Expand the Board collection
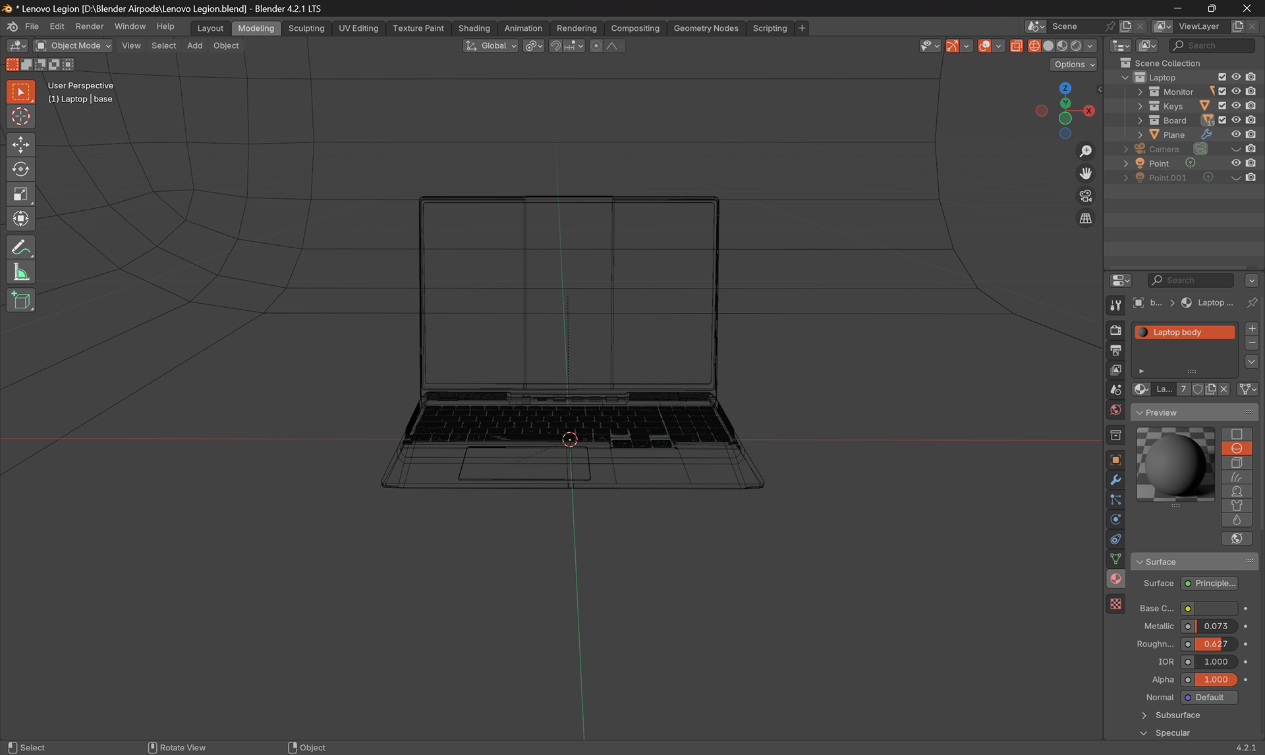Screen dimensions: 1265x755 coord(1140,121)
